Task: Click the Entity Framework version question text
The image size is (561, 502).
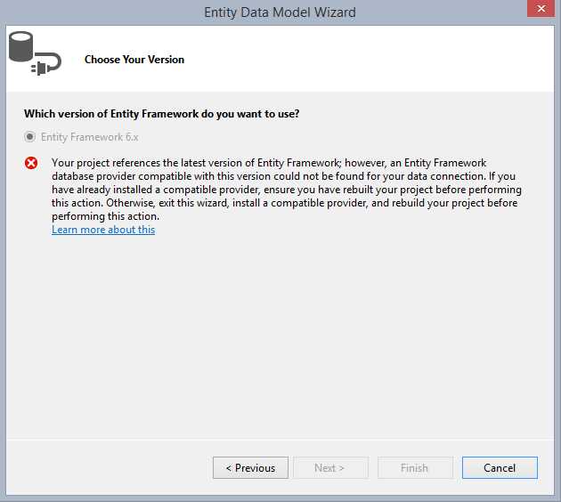Action: (161, 114)
